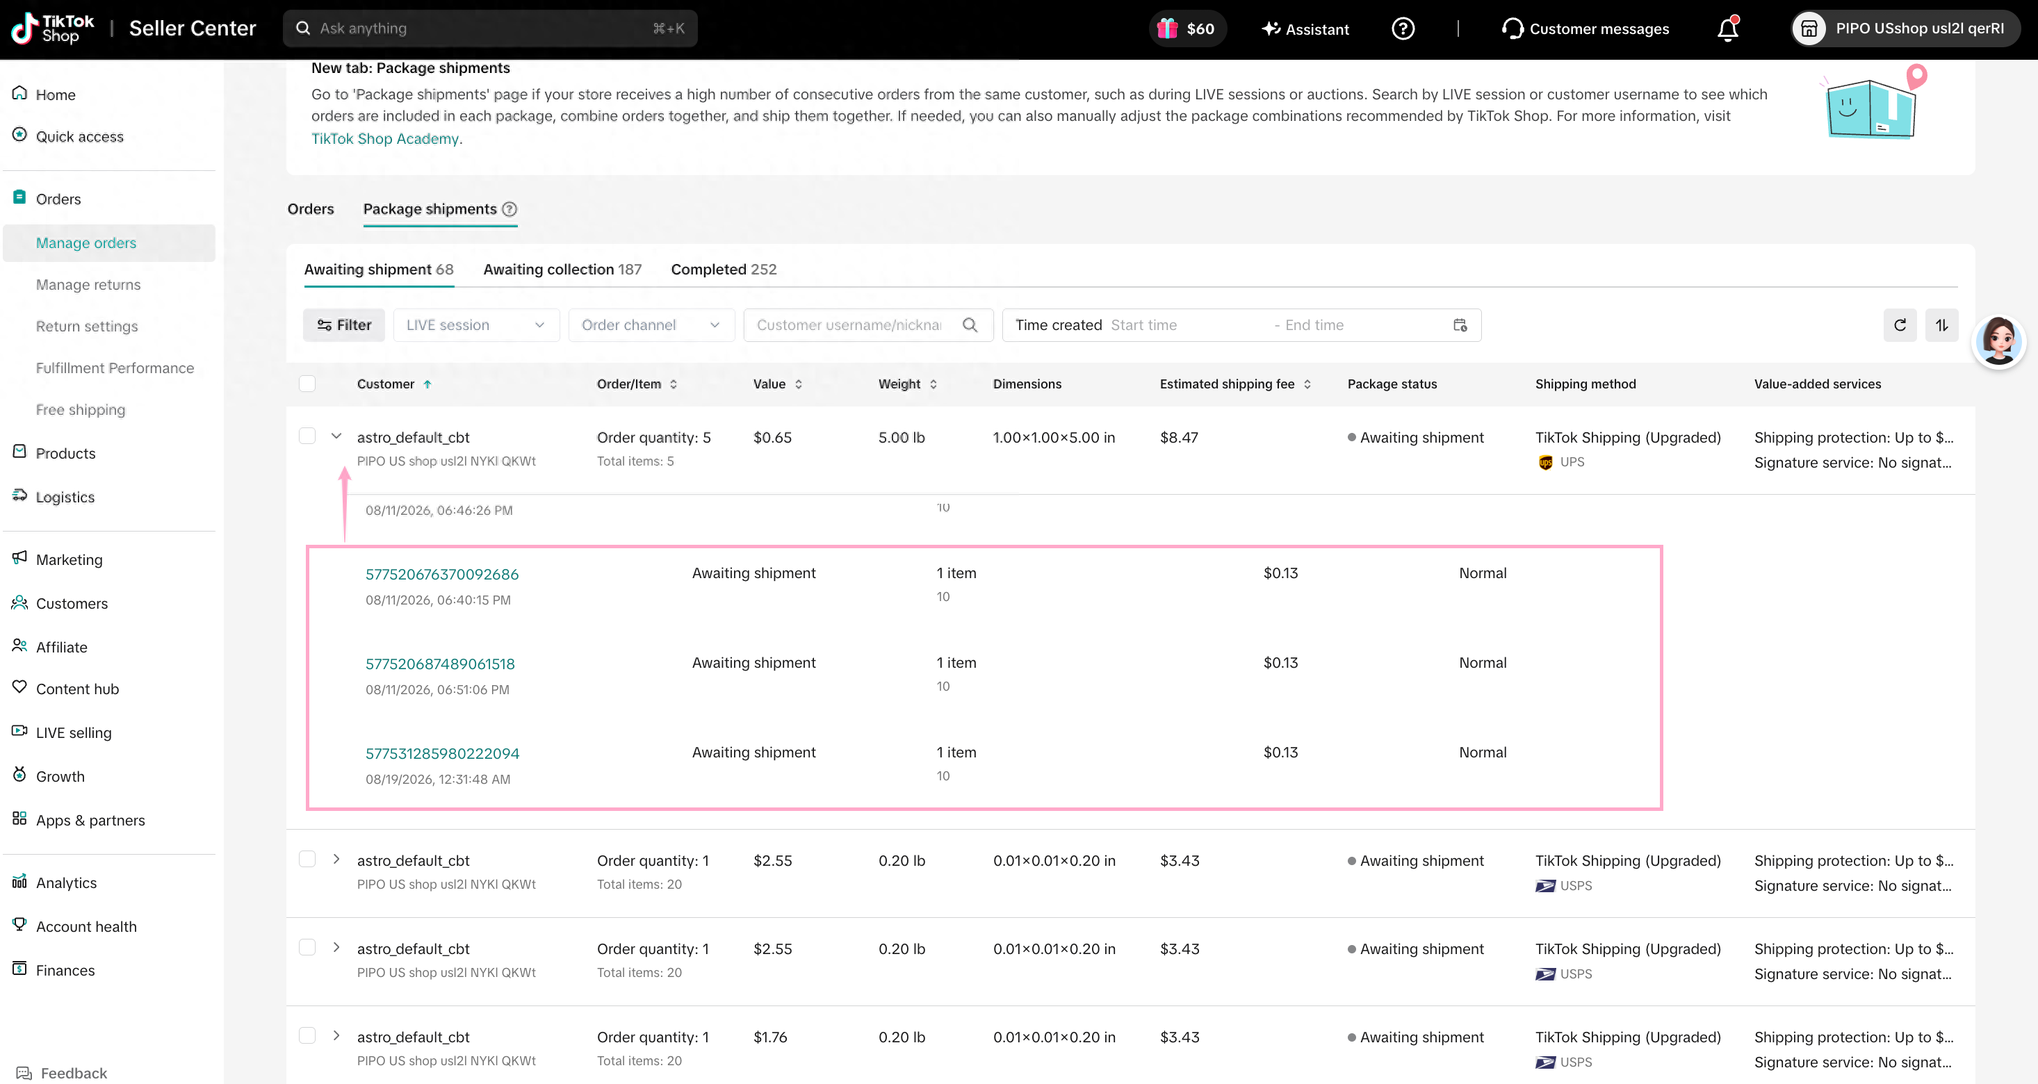2038x1084 pixels.
Task: Select the Completed 252 tab
Action: [723, 269]
